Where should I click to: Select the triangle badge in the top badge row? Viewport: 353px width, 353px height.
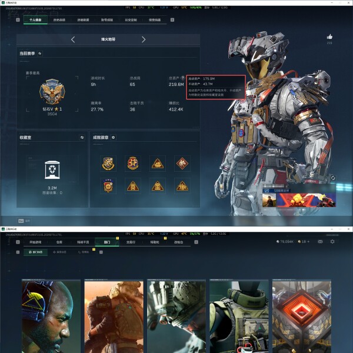[x=158, y=164]
